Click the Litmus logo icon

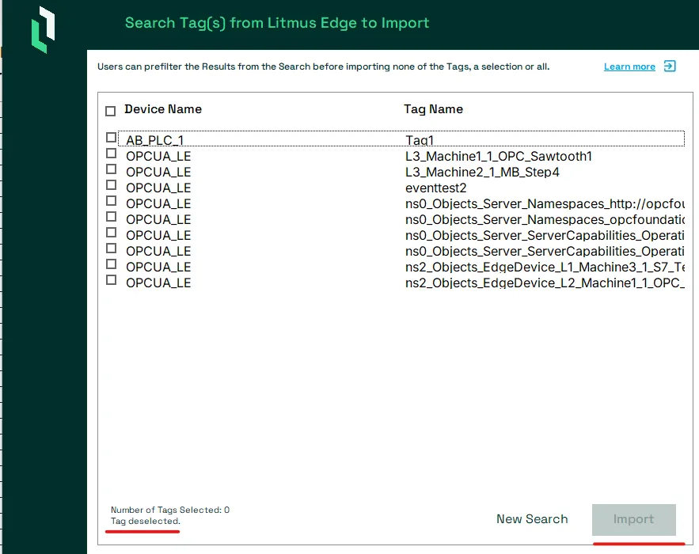tap(44, 29)
